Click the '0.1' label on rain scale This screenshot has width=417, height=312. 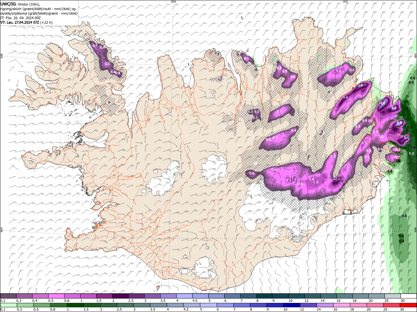pos(3,310)
